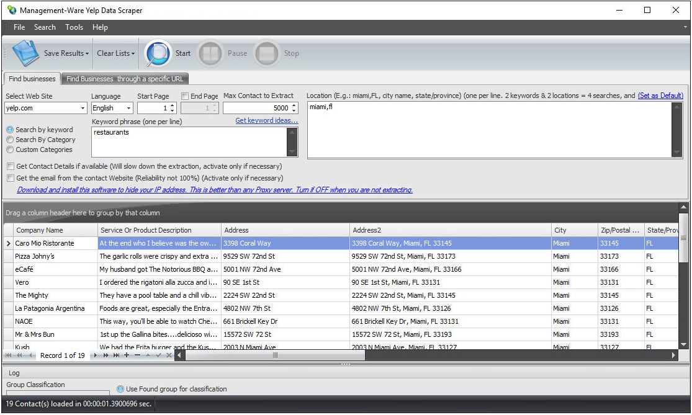Append a new record with plus icon
Image resolution: width=692 pixels, height=415 pixels.
pyautogui.click(x=127, y=355)
